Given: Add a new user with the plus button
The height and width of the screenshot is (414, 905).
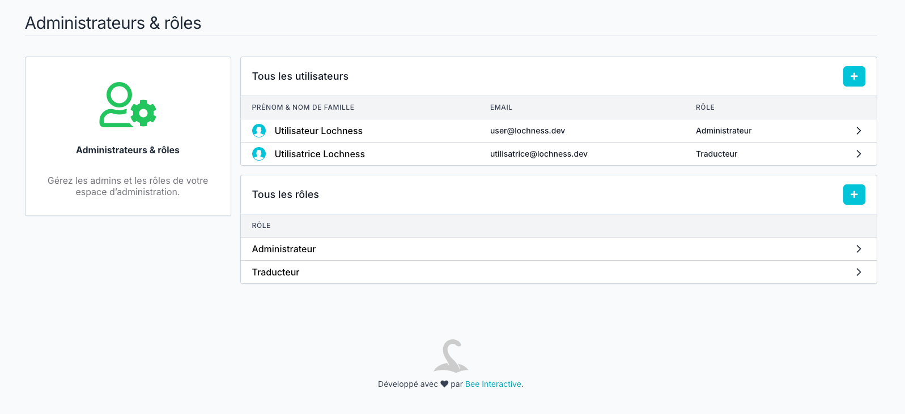Looking at the screenshot, I should [853, 76].
